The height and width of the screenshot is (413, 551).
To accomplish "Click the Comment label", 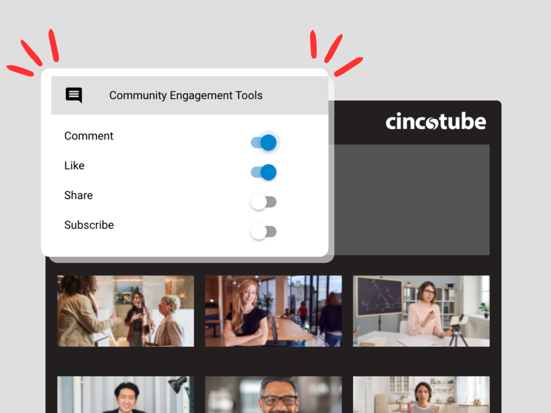I will (x=89, y=136).
